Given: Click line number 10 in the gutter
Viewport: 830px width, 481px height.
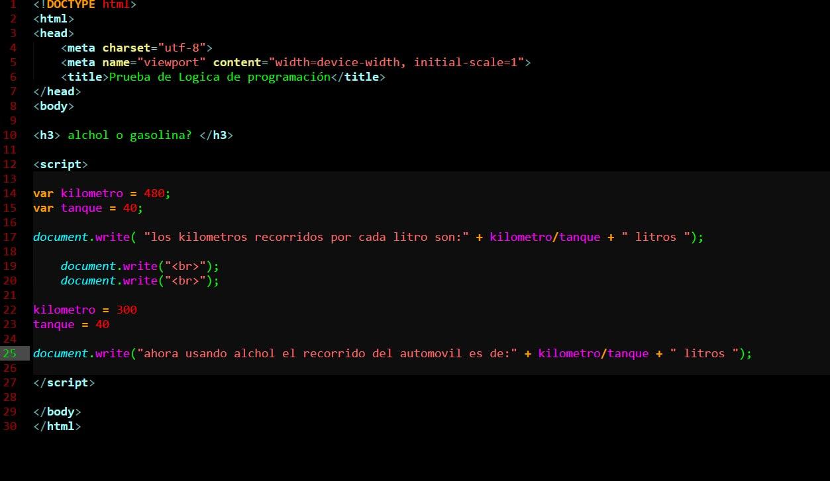Looking at the screenshot, I should pos(9,135).
